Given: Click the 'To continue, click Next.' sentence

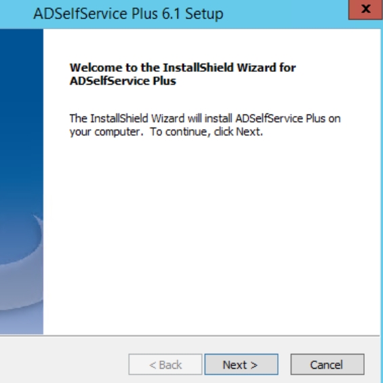Looking at the screenshot, I should click(206, 132).
